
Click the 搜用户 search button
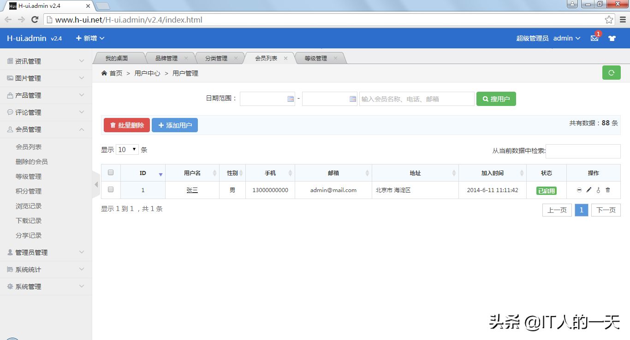(x=496, y=99)
